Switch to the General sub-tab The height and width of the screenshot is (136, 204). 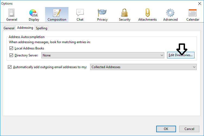9,28
